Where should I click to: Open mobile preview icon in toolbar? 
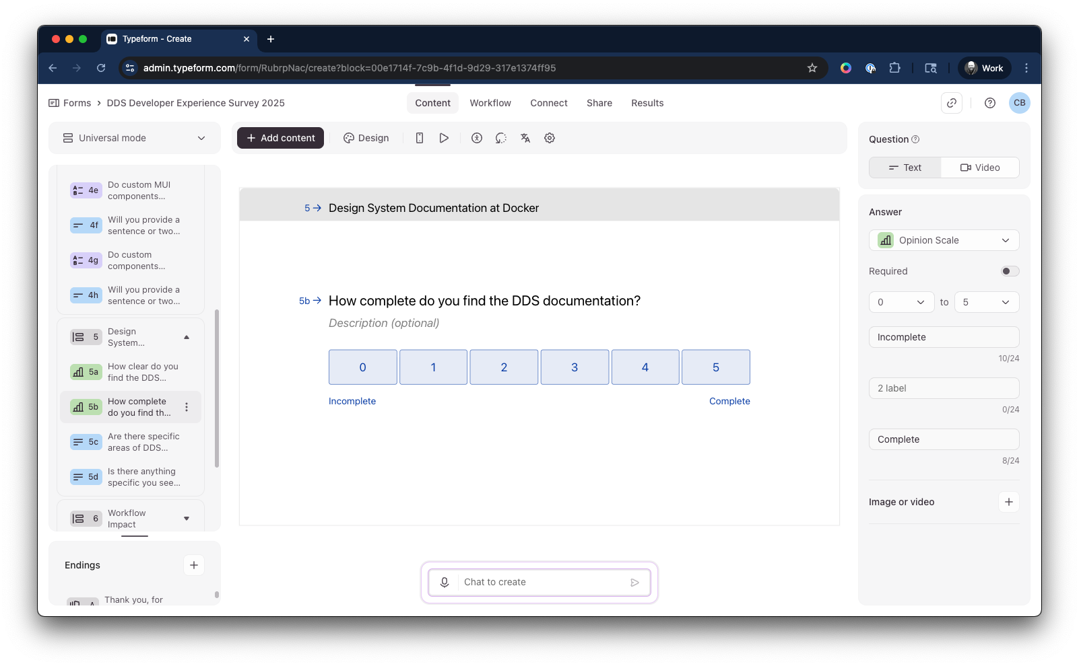420,138
